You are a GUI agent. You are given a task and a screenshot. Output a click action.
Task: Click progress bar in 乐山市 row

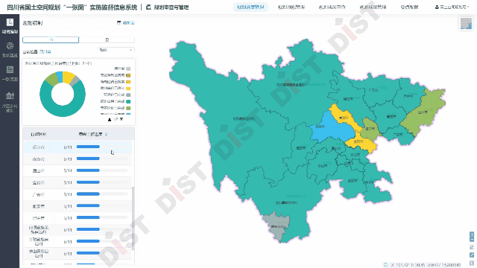102,147
